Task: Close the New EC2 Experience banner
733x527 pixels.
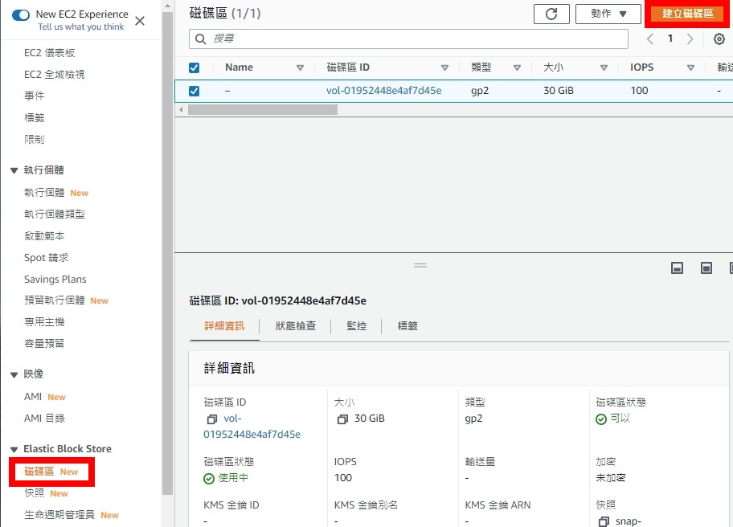Action: tap(140, 21)
